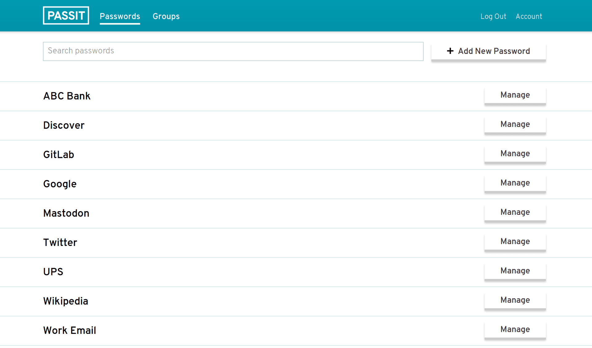Manage the UPS password
The width and height of the screenshot is (592, 348).
[515, 271]
